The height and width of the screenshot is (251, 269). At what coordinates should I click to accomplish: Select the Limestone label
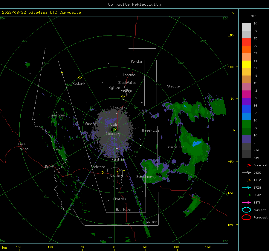click(56, 115)
